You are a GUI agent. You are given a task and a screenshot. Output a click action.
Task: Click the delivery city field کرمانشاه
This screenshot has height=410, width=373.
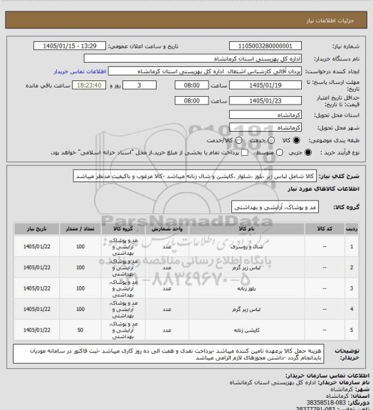click(x=266, y=127)
